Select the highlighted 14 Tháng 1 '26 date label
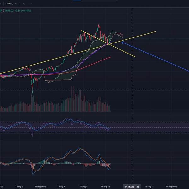 132,187
